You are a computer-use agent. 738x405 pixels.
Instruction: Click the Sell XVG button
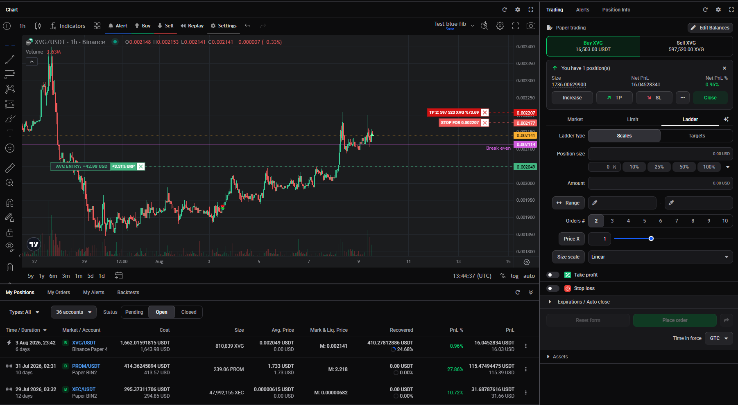pos(686,46)
